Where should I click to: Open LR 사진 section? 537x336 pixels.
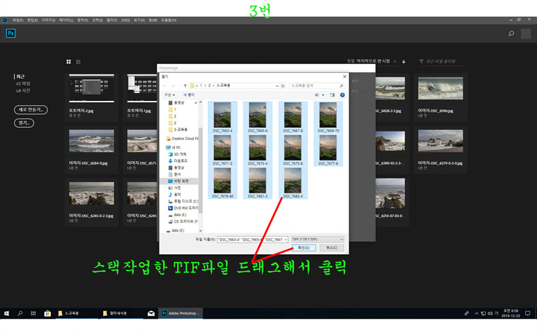pyautogui.click(x=23, y=91)
